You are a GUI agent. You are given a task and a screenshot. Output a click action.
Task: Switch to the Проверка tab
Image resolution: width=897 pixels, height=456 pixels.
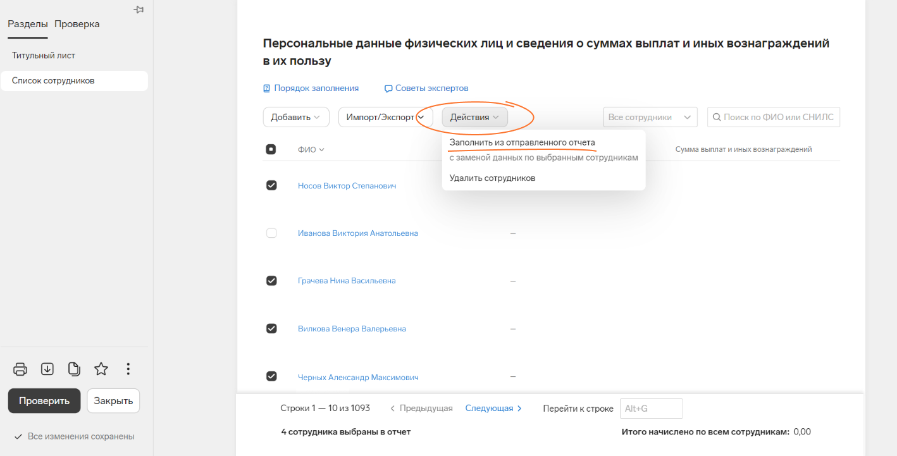(77, 24)
